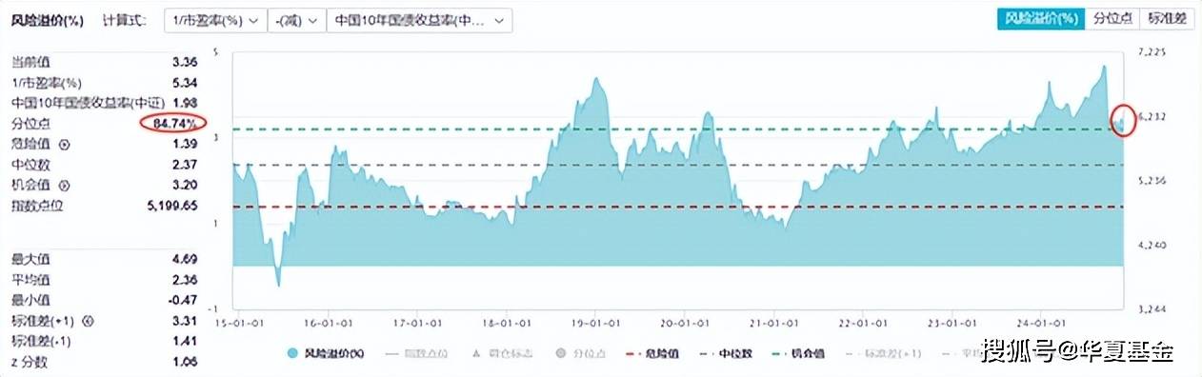Viewport: 1202px width, 377px height.
Task: Click the settings icon beside 机会值
Action: pyautogui.click(x=65, y=186)
